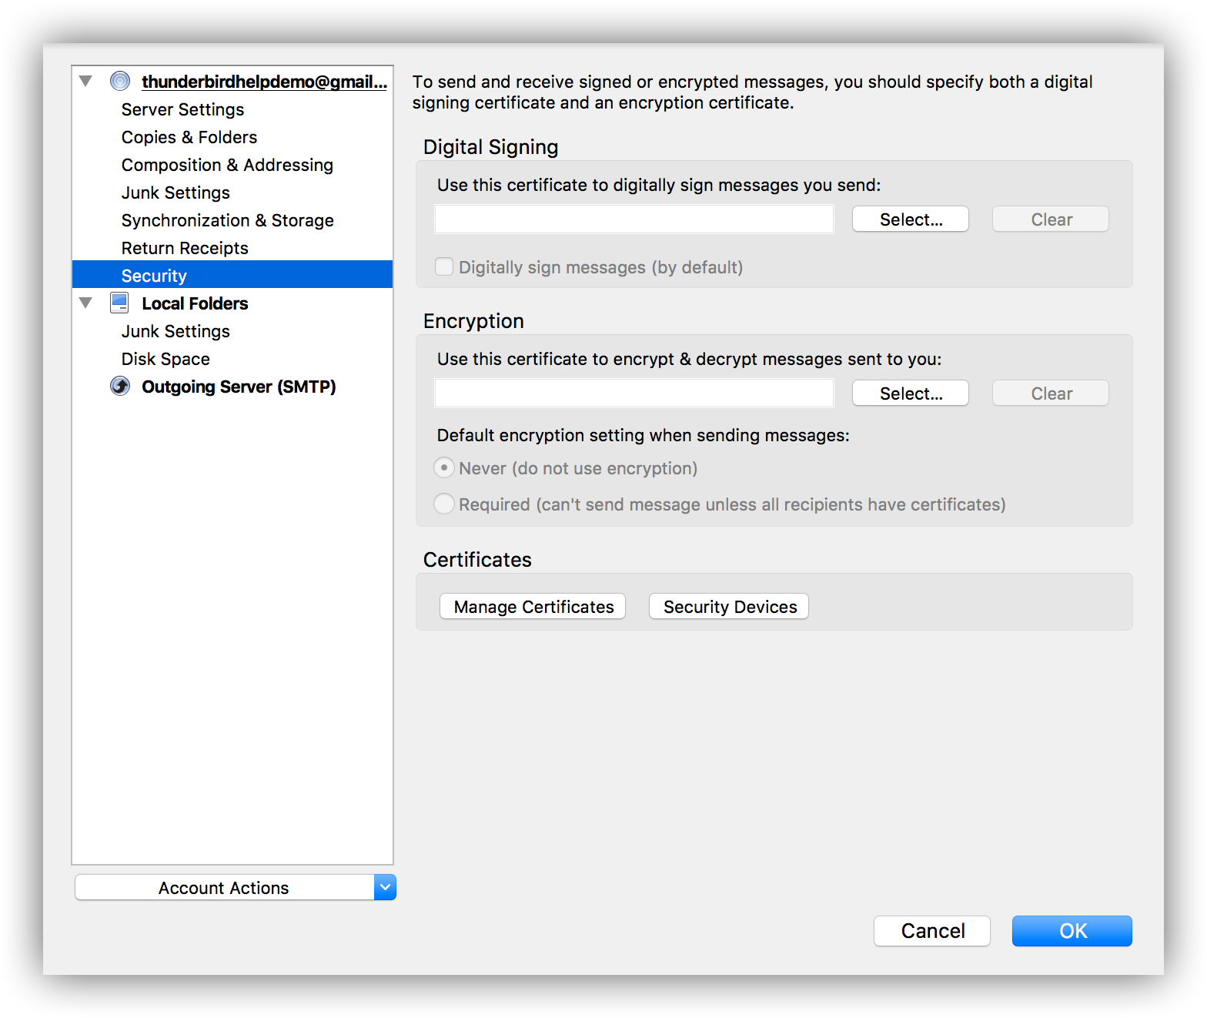Click the Digital Signing heading
This screenshot has height=1018, width=1207.
coord(491,147)
